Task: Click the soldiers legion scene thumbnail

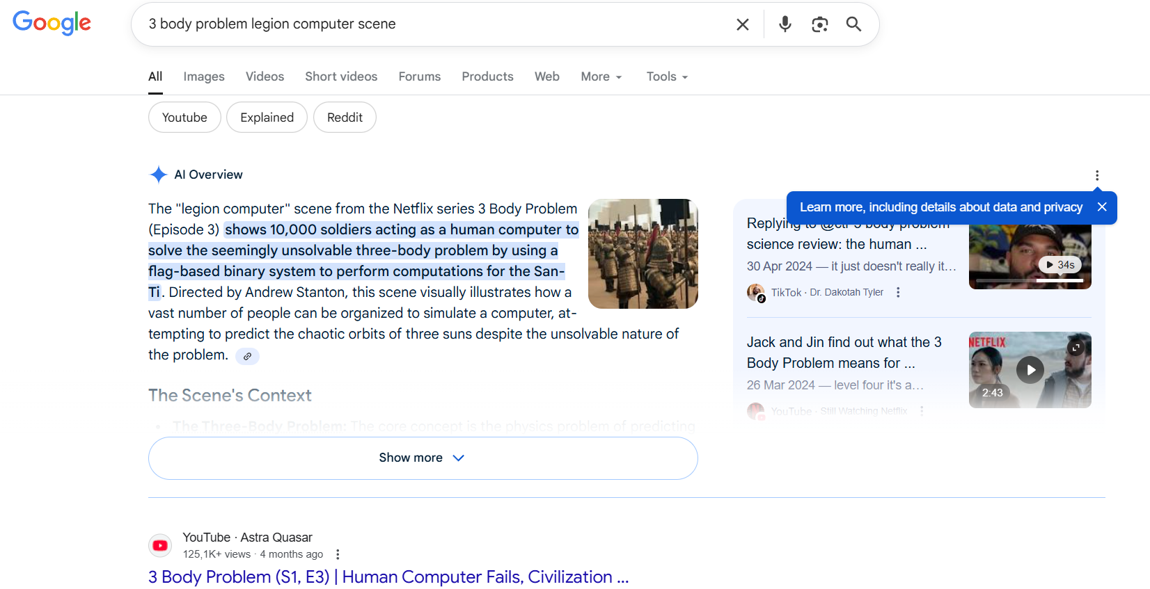Action: click(643, 254)
